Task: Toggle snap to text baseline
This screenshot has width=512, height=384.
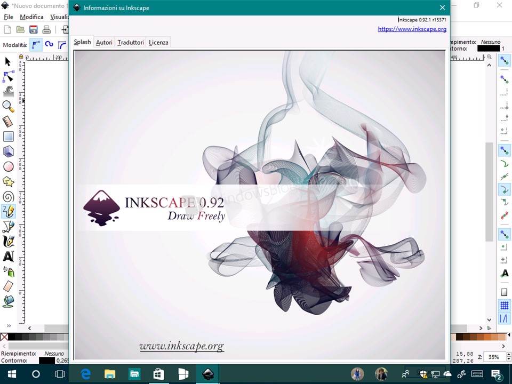Action: (505, 273)
